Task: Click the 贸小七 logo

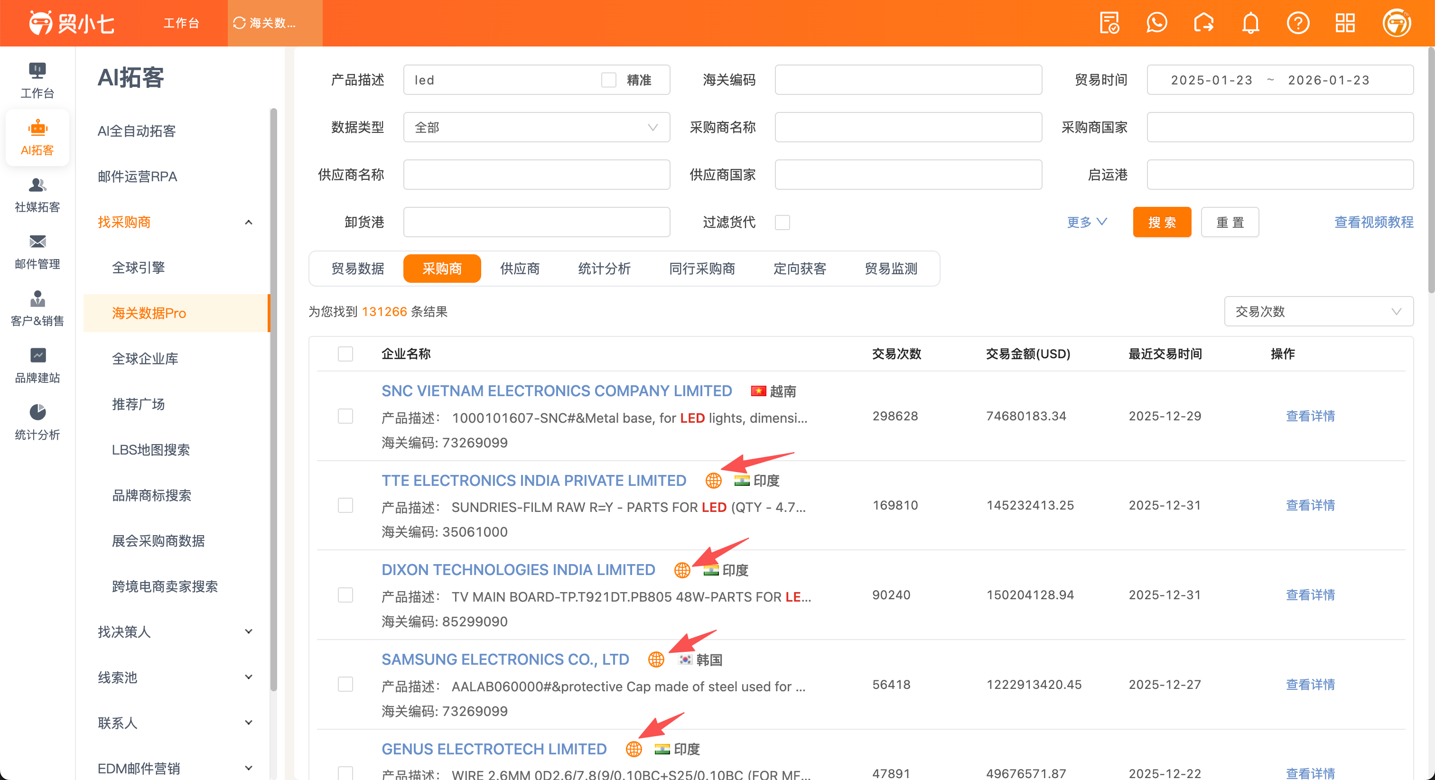Action: point(71,23)
